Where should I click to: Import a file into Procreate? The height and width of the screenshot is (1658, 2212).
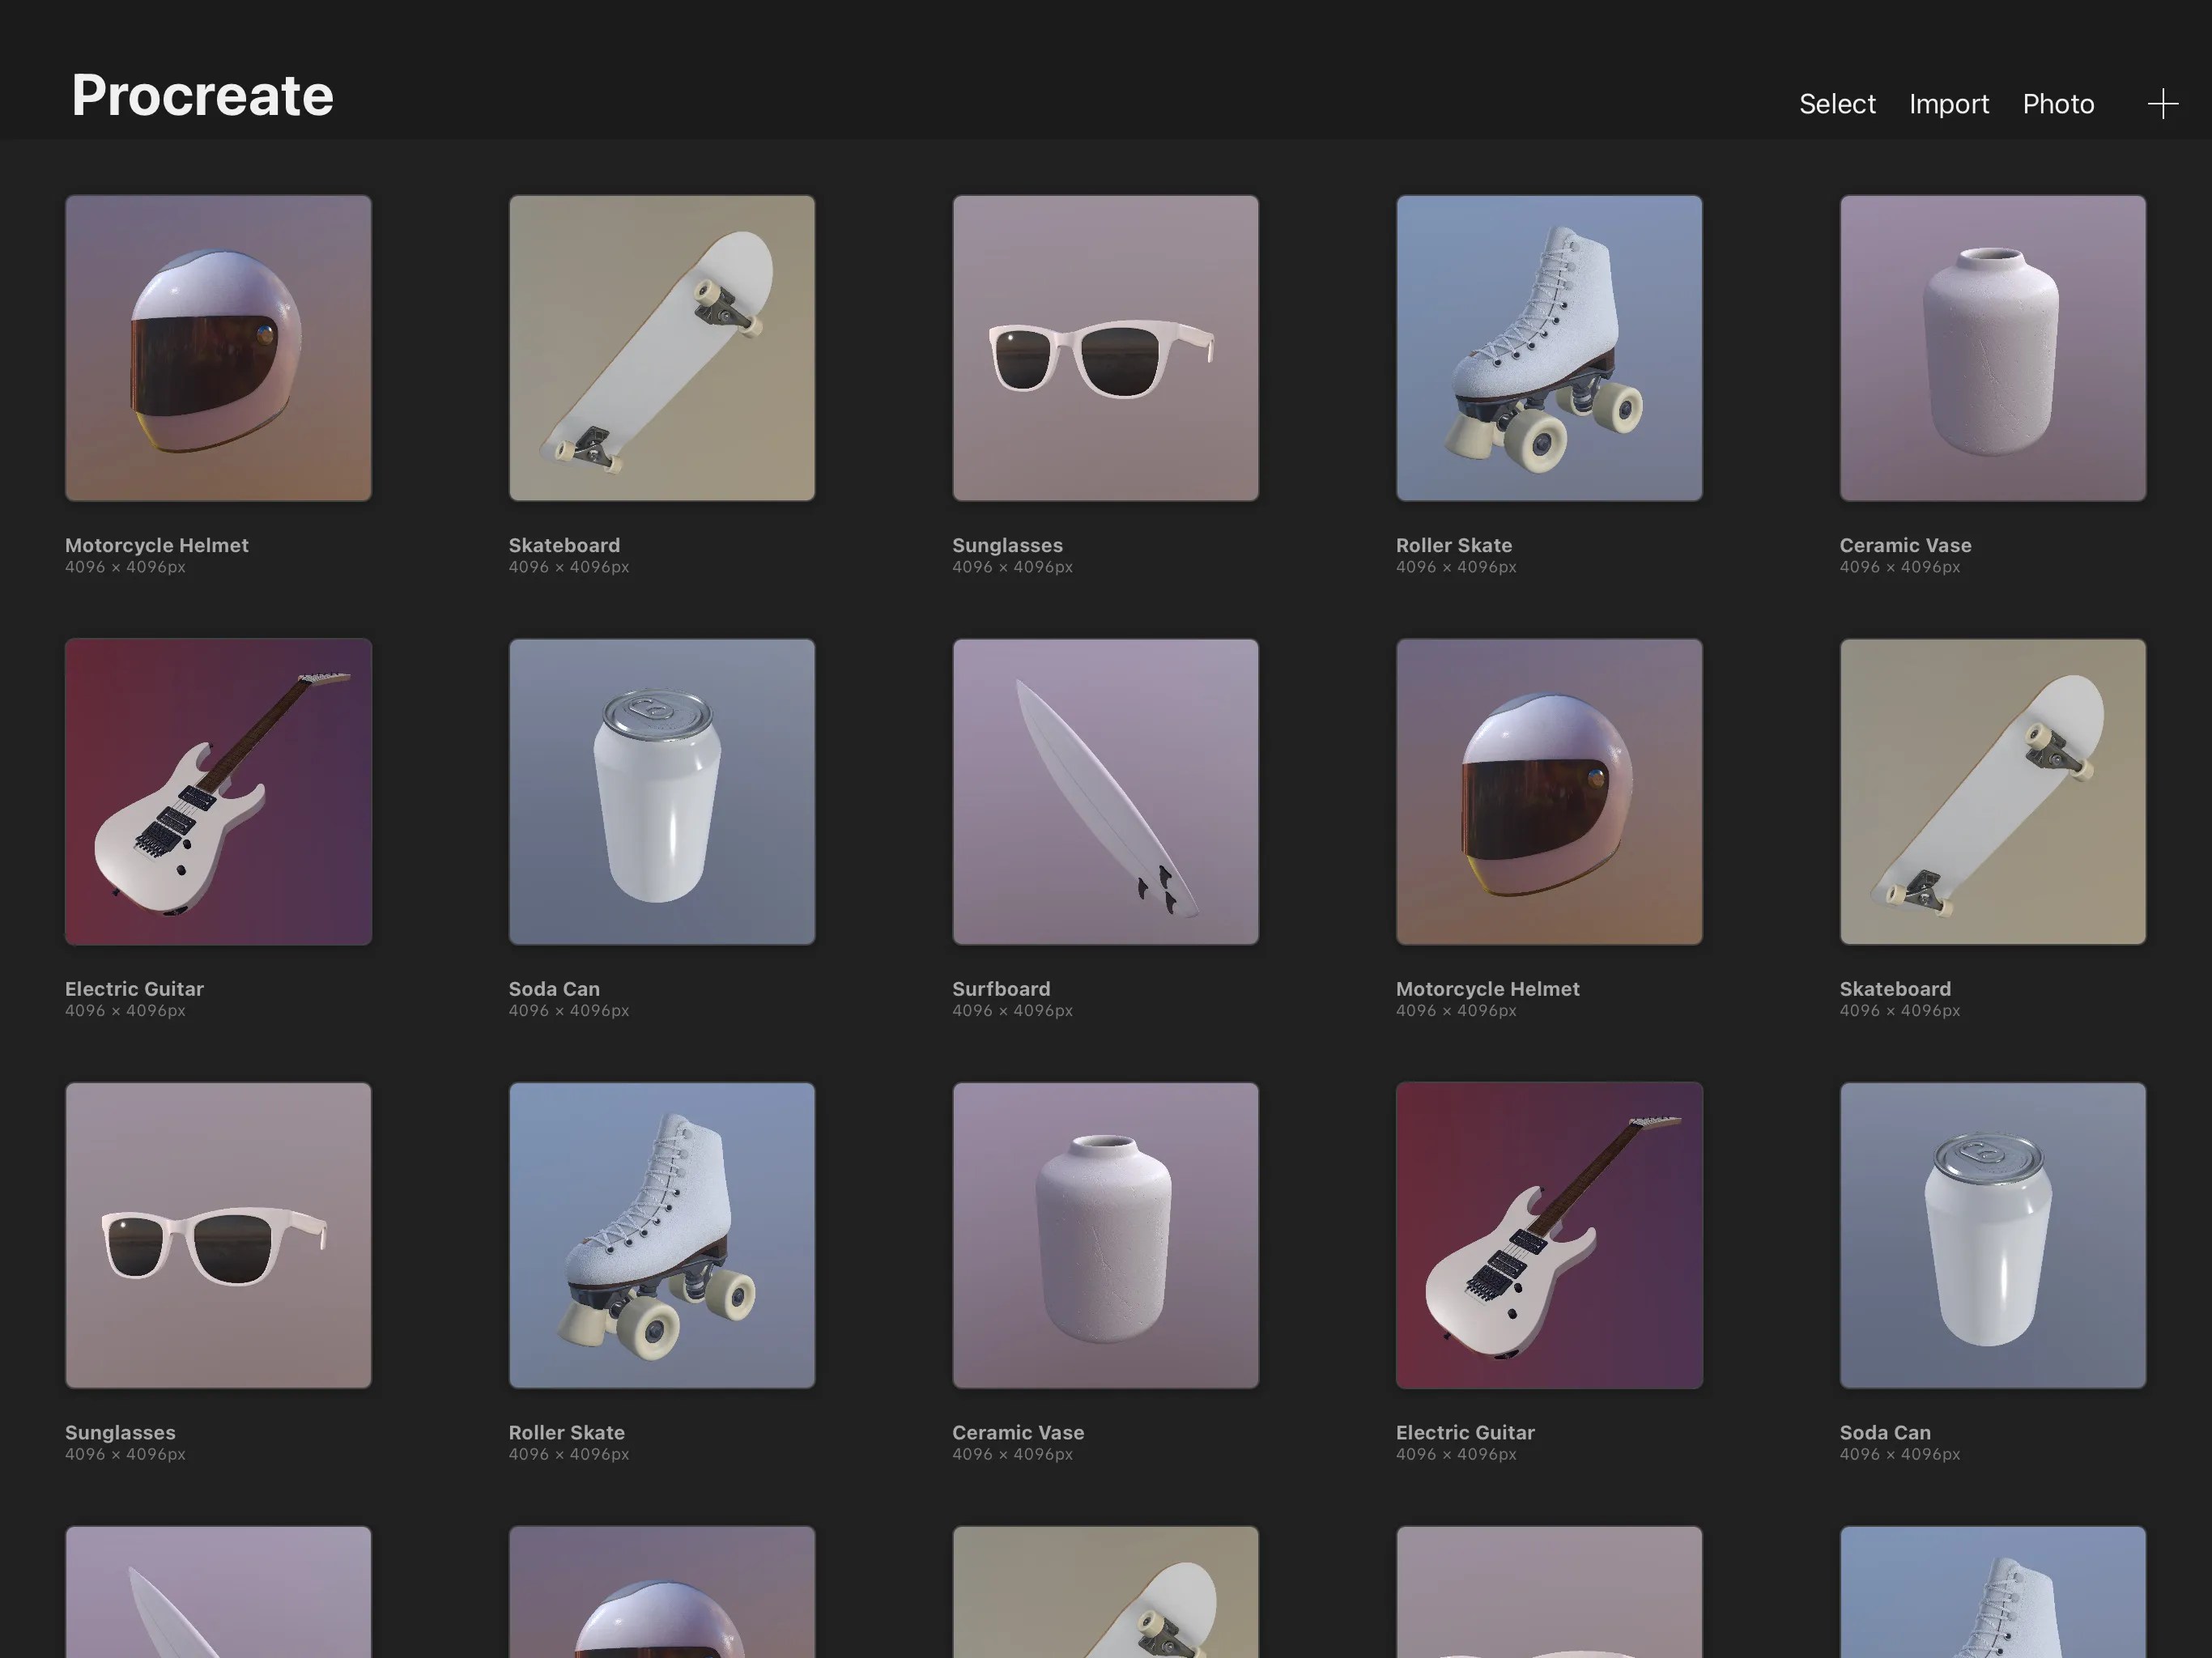(1948, 103)
